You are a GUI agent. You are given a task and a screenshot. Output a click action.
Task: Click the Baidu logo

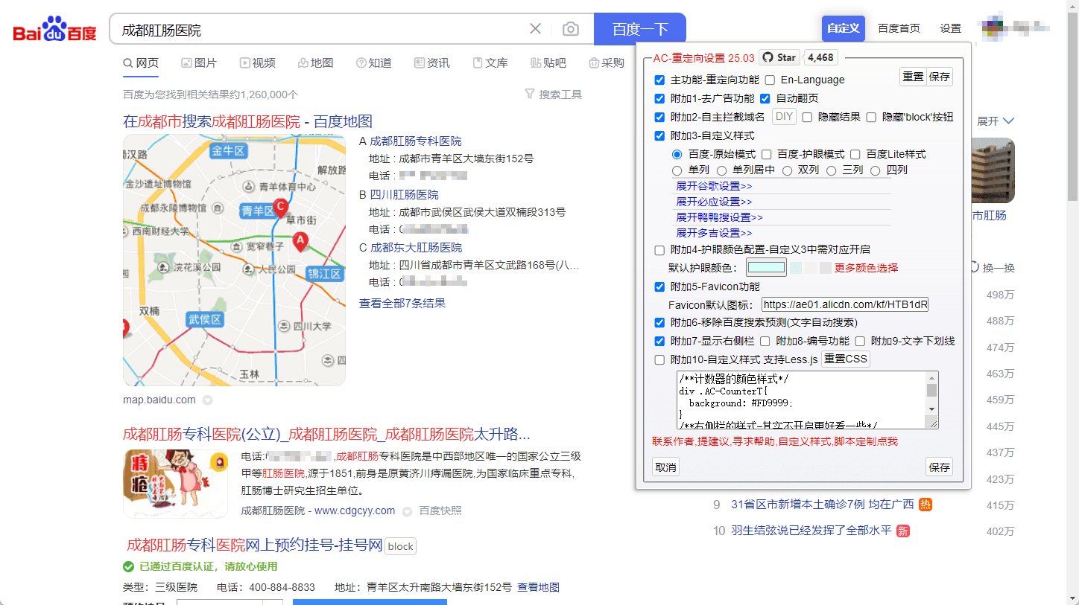point(55,30)
